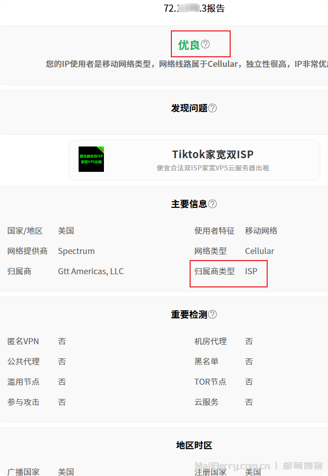Click the 匿名VPN detection label
The height and width of the screenshot is (476, 328).
pyautogui.click(x=23, y=341)
